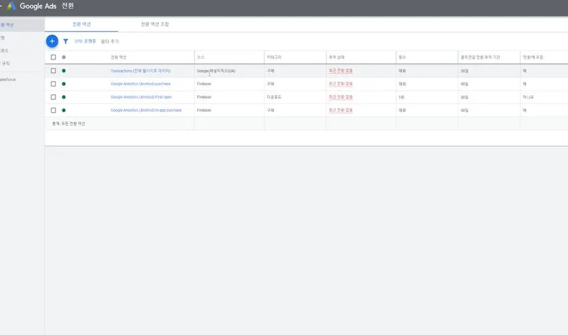Click the status dot in the First open row
Screen dimensions: 568x335
coord(64,97)
